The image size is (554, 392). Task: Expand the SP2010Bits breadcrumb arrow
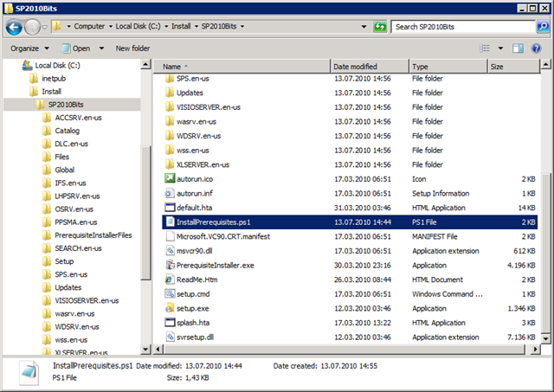click(242, 27)
